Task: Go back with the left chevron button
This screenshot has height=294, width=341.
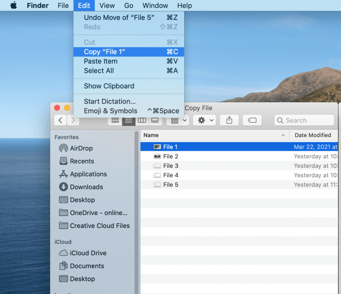Action: [x=60, y=121]
